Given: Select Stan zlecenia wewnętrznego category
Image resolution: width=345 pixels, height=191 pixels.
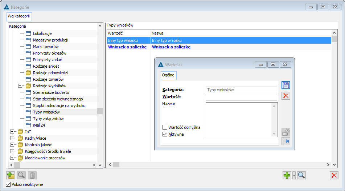Looking at the screenshot, I should pos(58,99).
